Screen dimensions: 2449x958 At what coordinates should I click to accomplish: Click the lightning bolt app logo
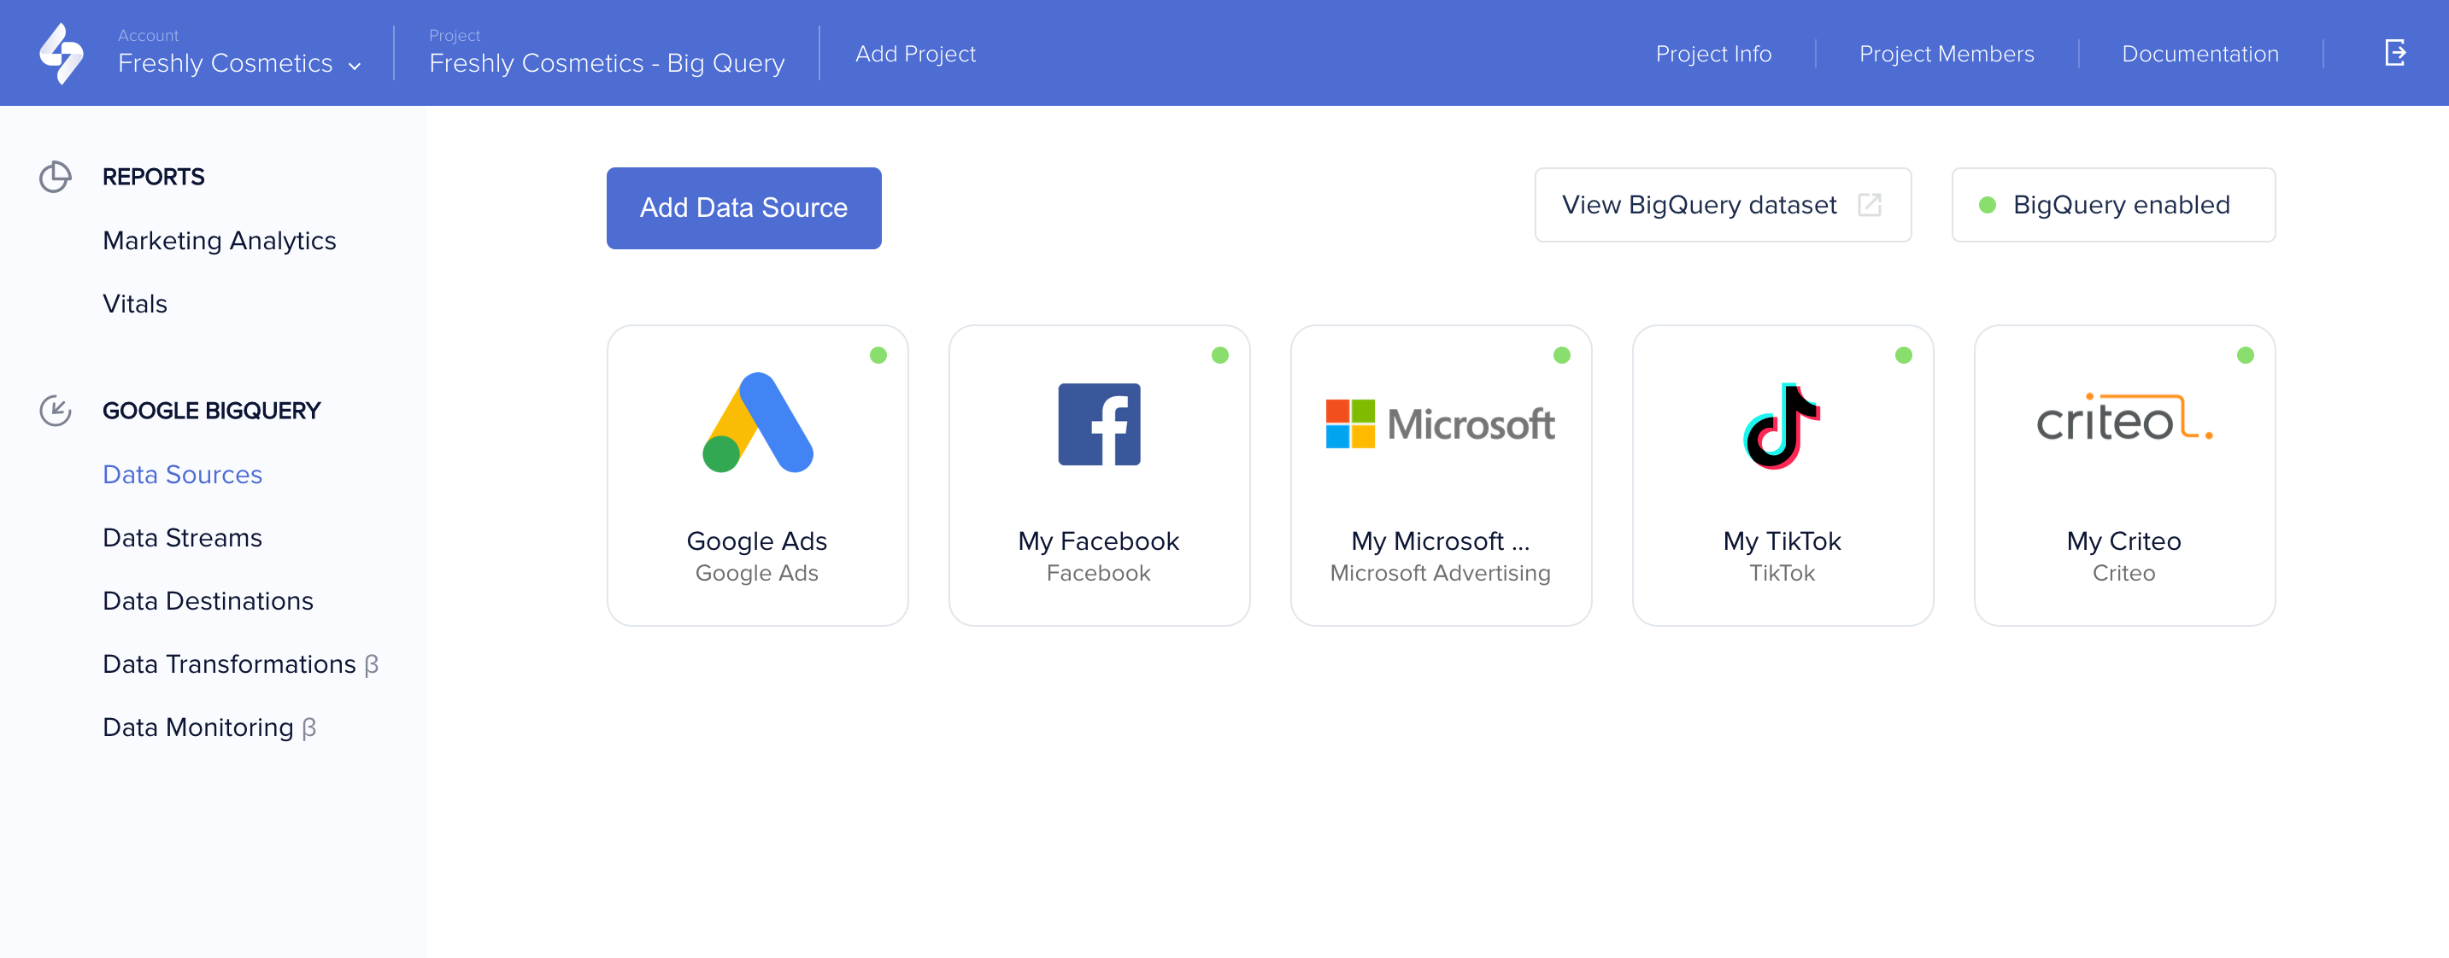tap(62, 53)
